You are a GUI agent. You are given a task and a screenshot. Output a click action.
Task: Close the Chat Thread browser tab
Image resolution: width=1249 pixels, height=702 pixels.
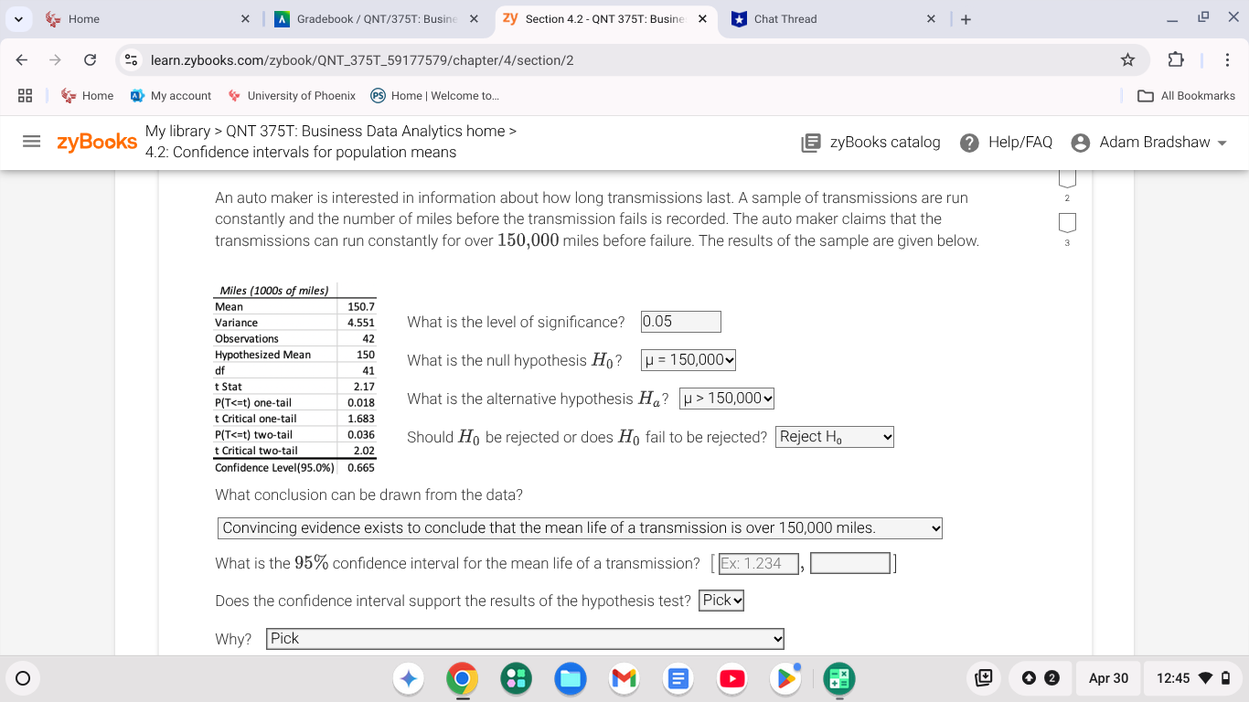pyautogui.click(x=931, y=19)
